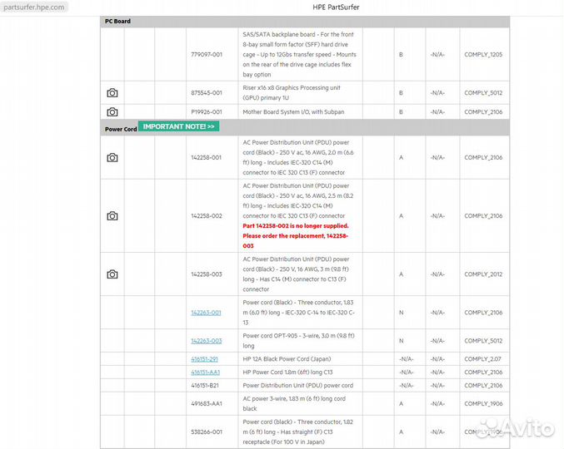View camera image for part 142258-003
564x449 pixels.
112,274
